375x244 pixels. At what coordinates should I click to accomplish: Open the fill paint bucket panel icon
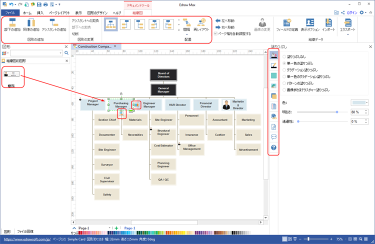(274, 55)
